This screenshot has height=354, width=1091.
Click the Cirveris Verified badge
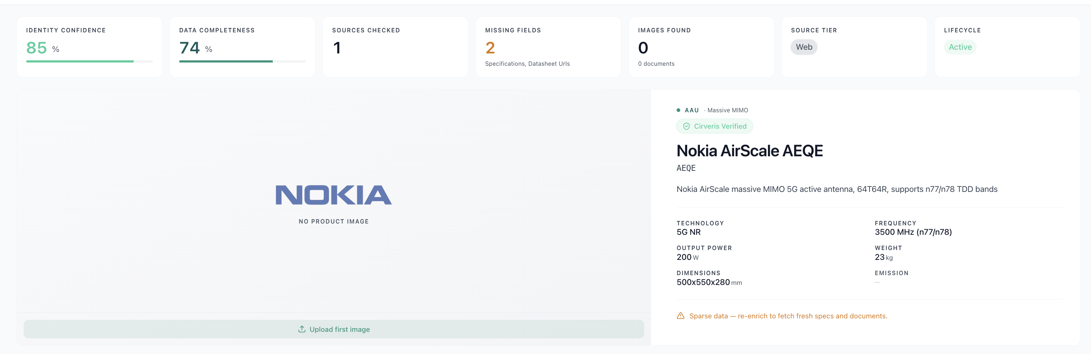click(714, 126)
